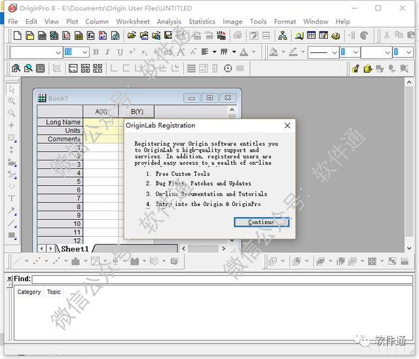
Task: Click the Superscript button
Action: (x=132, y=52)
